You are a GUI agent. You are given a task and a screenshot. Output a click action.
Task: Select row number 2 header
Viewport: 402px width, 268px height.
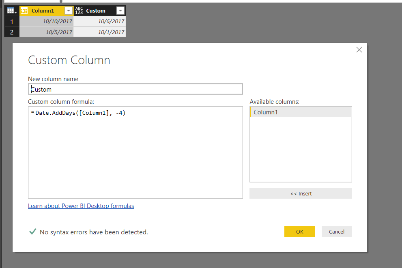coord(12,32)
